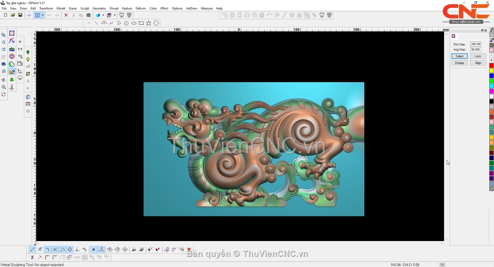The height and width of the screenshot is (267, 494).
Task: Toggle the perpendicular snap button
Action: [77, 249]
